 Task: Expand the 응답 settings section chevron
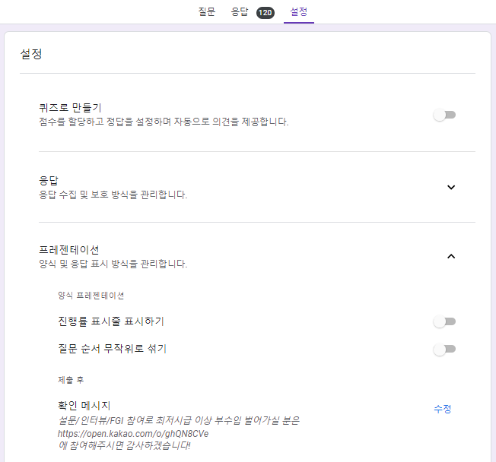click(451, 187)
